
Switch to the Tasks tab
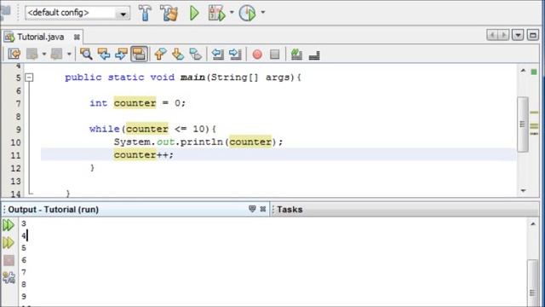(x=290, y=210)
